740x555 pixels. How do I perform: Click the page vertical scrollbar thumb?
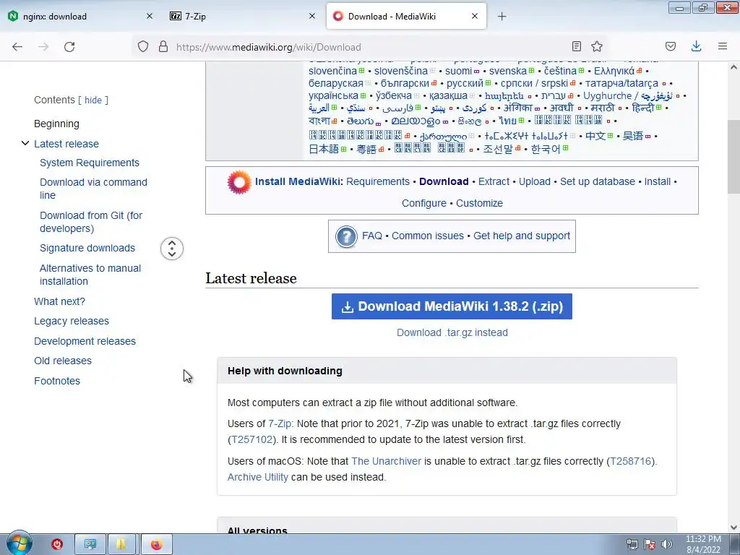733,157
